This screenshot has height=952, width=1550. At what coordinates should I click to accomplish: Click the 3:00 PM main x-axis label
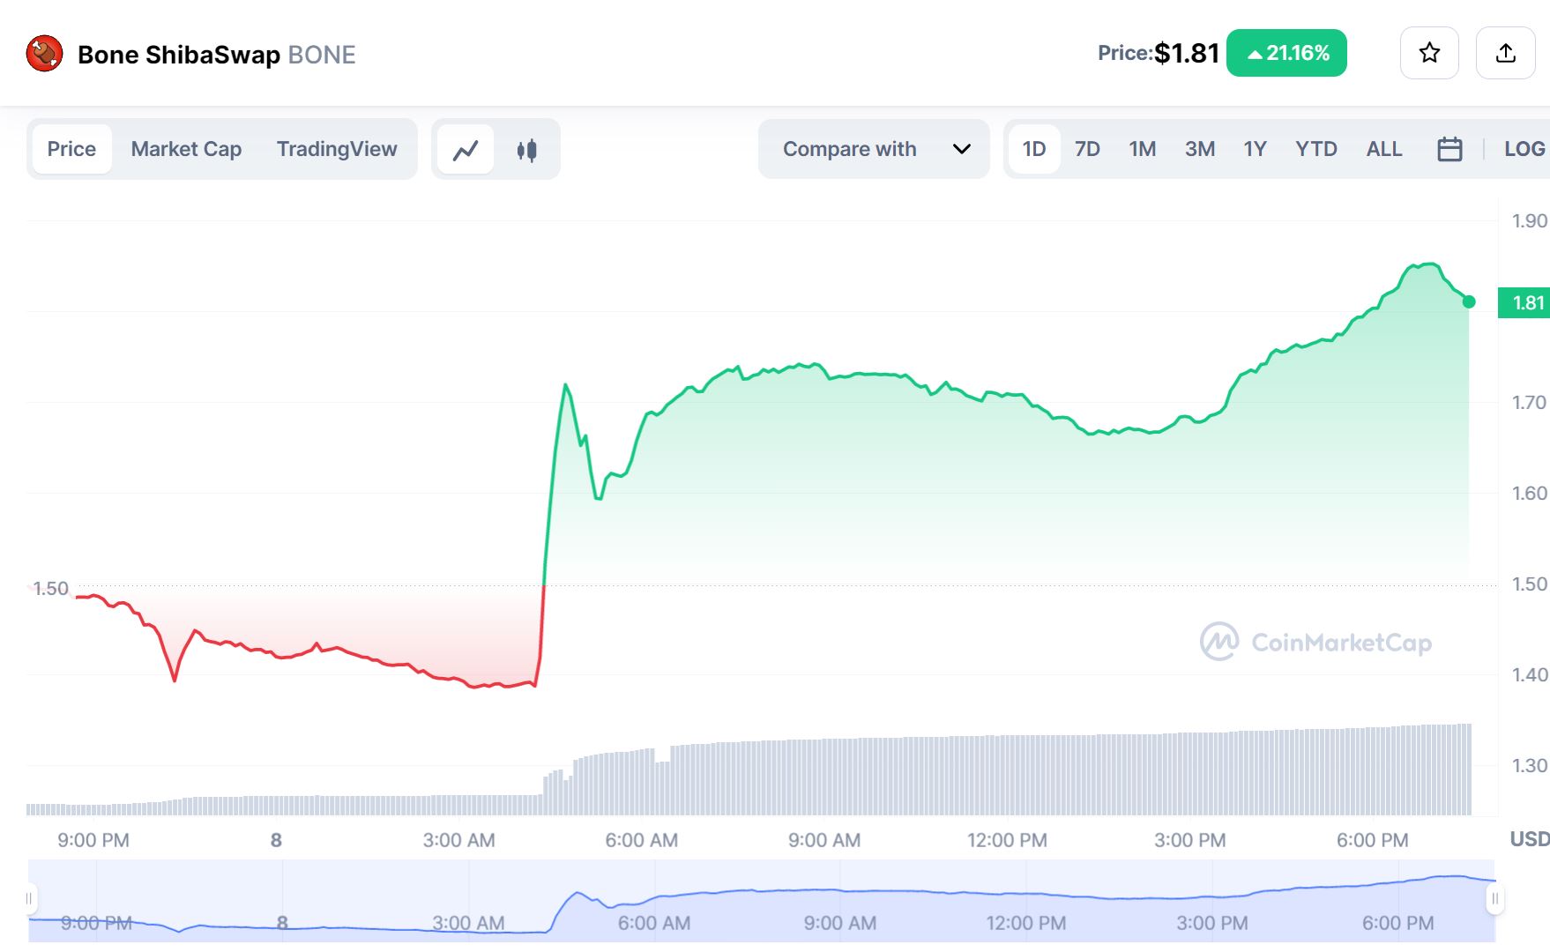tap(1189, 840)
